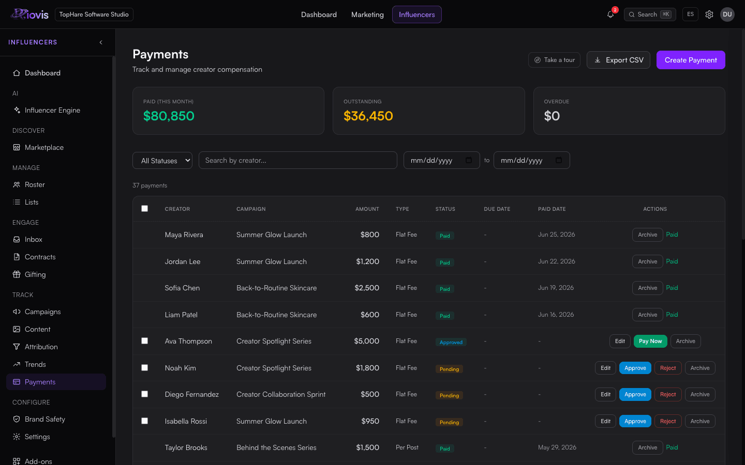Switch language with the ES button
This screenshot has height=465, width=745.
pos(690,14)
